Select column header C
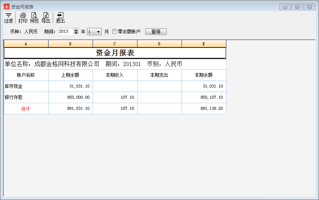This screenshot has width=319, height=200. (x=115, y=44)
